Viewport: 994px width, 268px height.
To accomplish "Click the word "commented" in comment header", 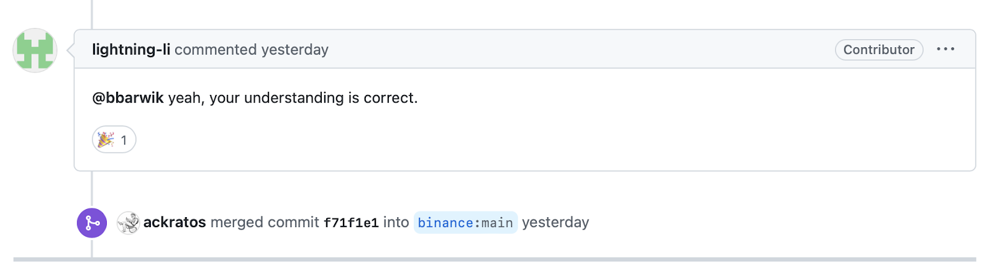I will coord(216,50).
